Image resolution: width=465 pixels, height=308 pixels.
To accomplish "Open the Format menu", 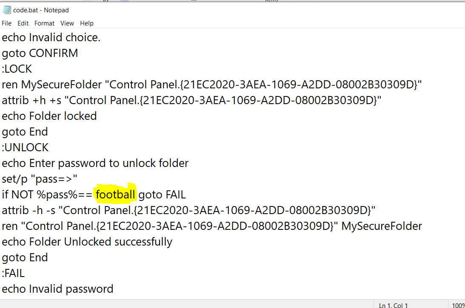I will [45, 23].
